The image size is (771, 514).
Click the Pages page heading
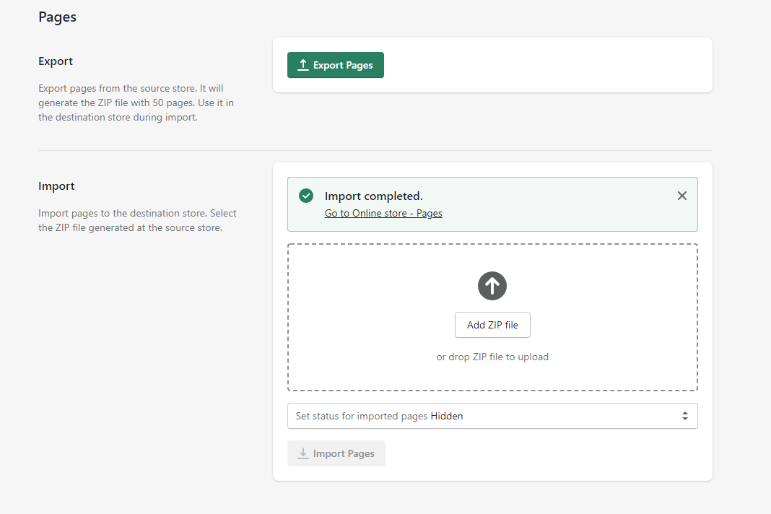(57, 17)
